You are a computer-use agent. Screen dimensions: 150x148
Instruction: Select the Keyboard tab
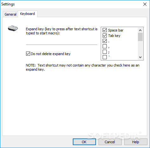click(28, 14)
